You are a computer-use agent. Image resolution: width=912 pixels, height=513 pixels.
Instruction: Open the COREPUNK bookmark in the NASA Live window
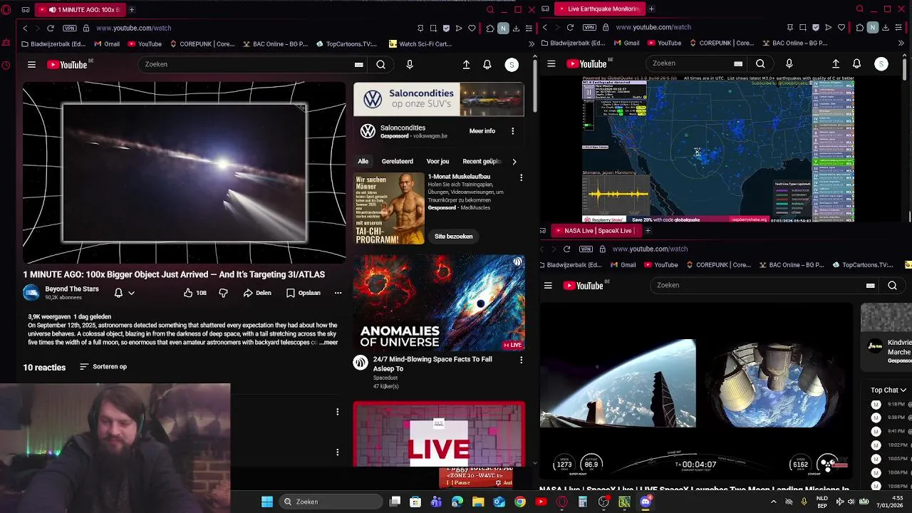(720, 265)
